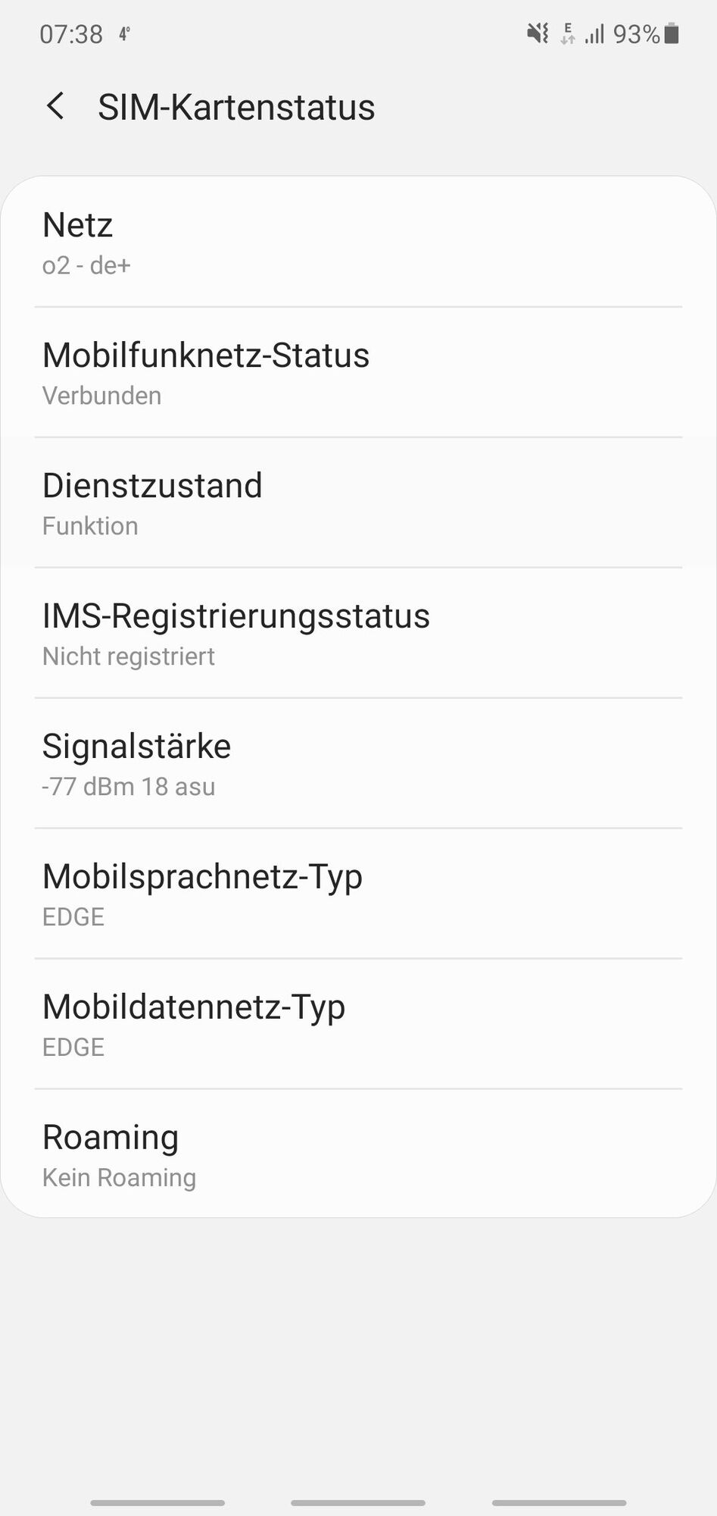
Task: Tap the Dienstzustand Funktion entry
Action: coord(358,503)
